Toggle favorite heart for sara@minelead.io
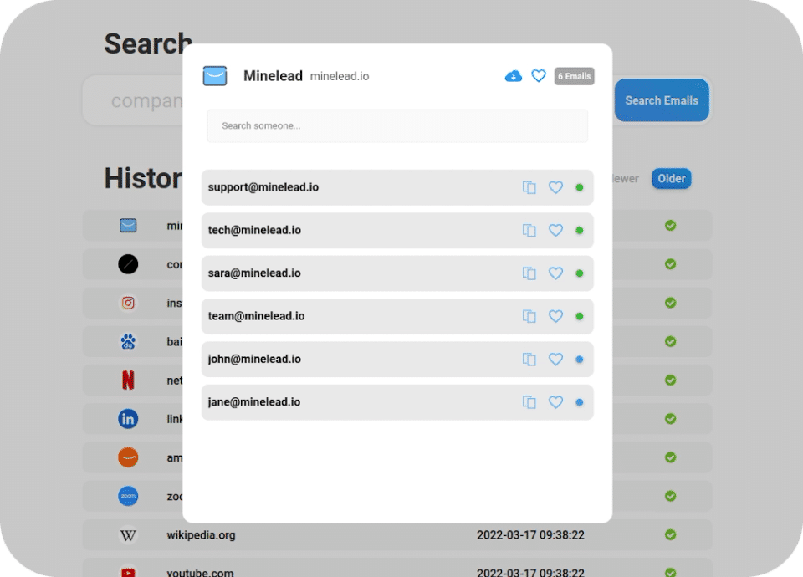Screen dimensions: 803x577 pos(555,273)
